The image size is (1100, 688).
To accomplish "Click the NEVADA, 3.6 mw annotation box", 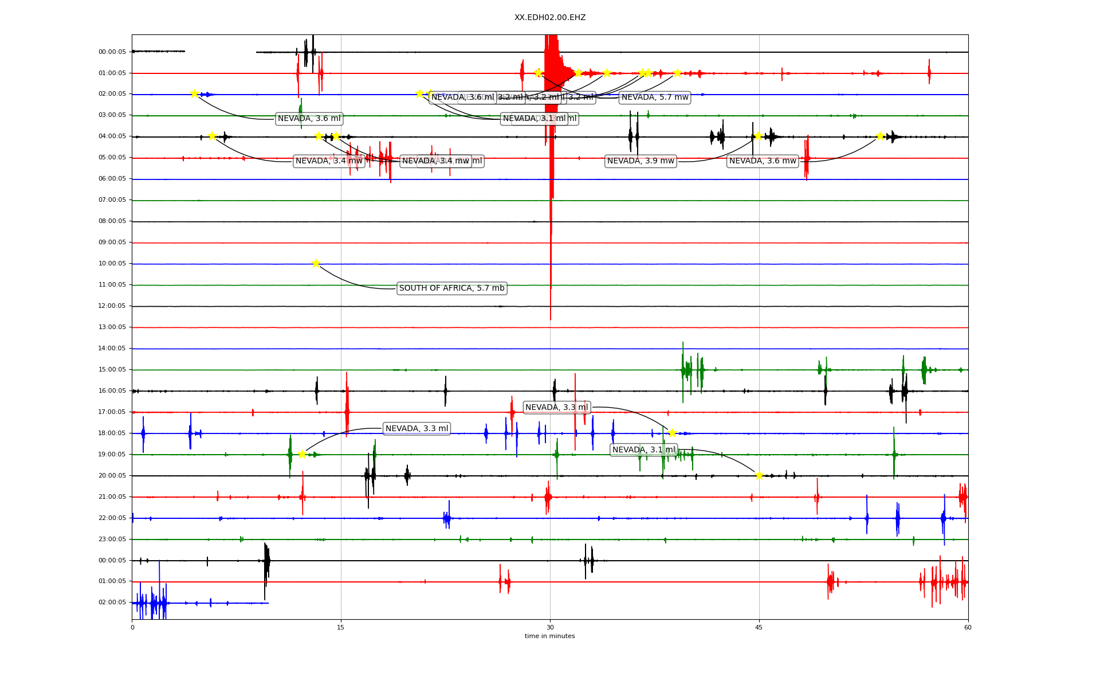I will click(763, 161).
